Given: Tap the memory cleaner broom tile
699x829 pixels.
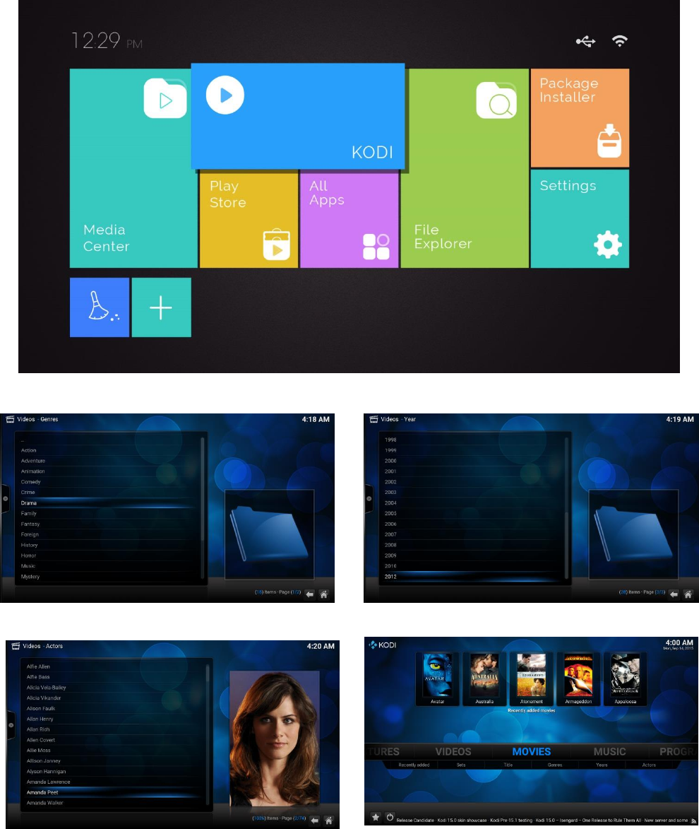Looking at the screenshot, I should tap(100, 307).
